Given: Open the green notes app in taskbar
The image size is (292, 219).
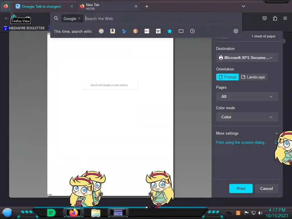Looking at the screenshot, I should coord(51,213).
